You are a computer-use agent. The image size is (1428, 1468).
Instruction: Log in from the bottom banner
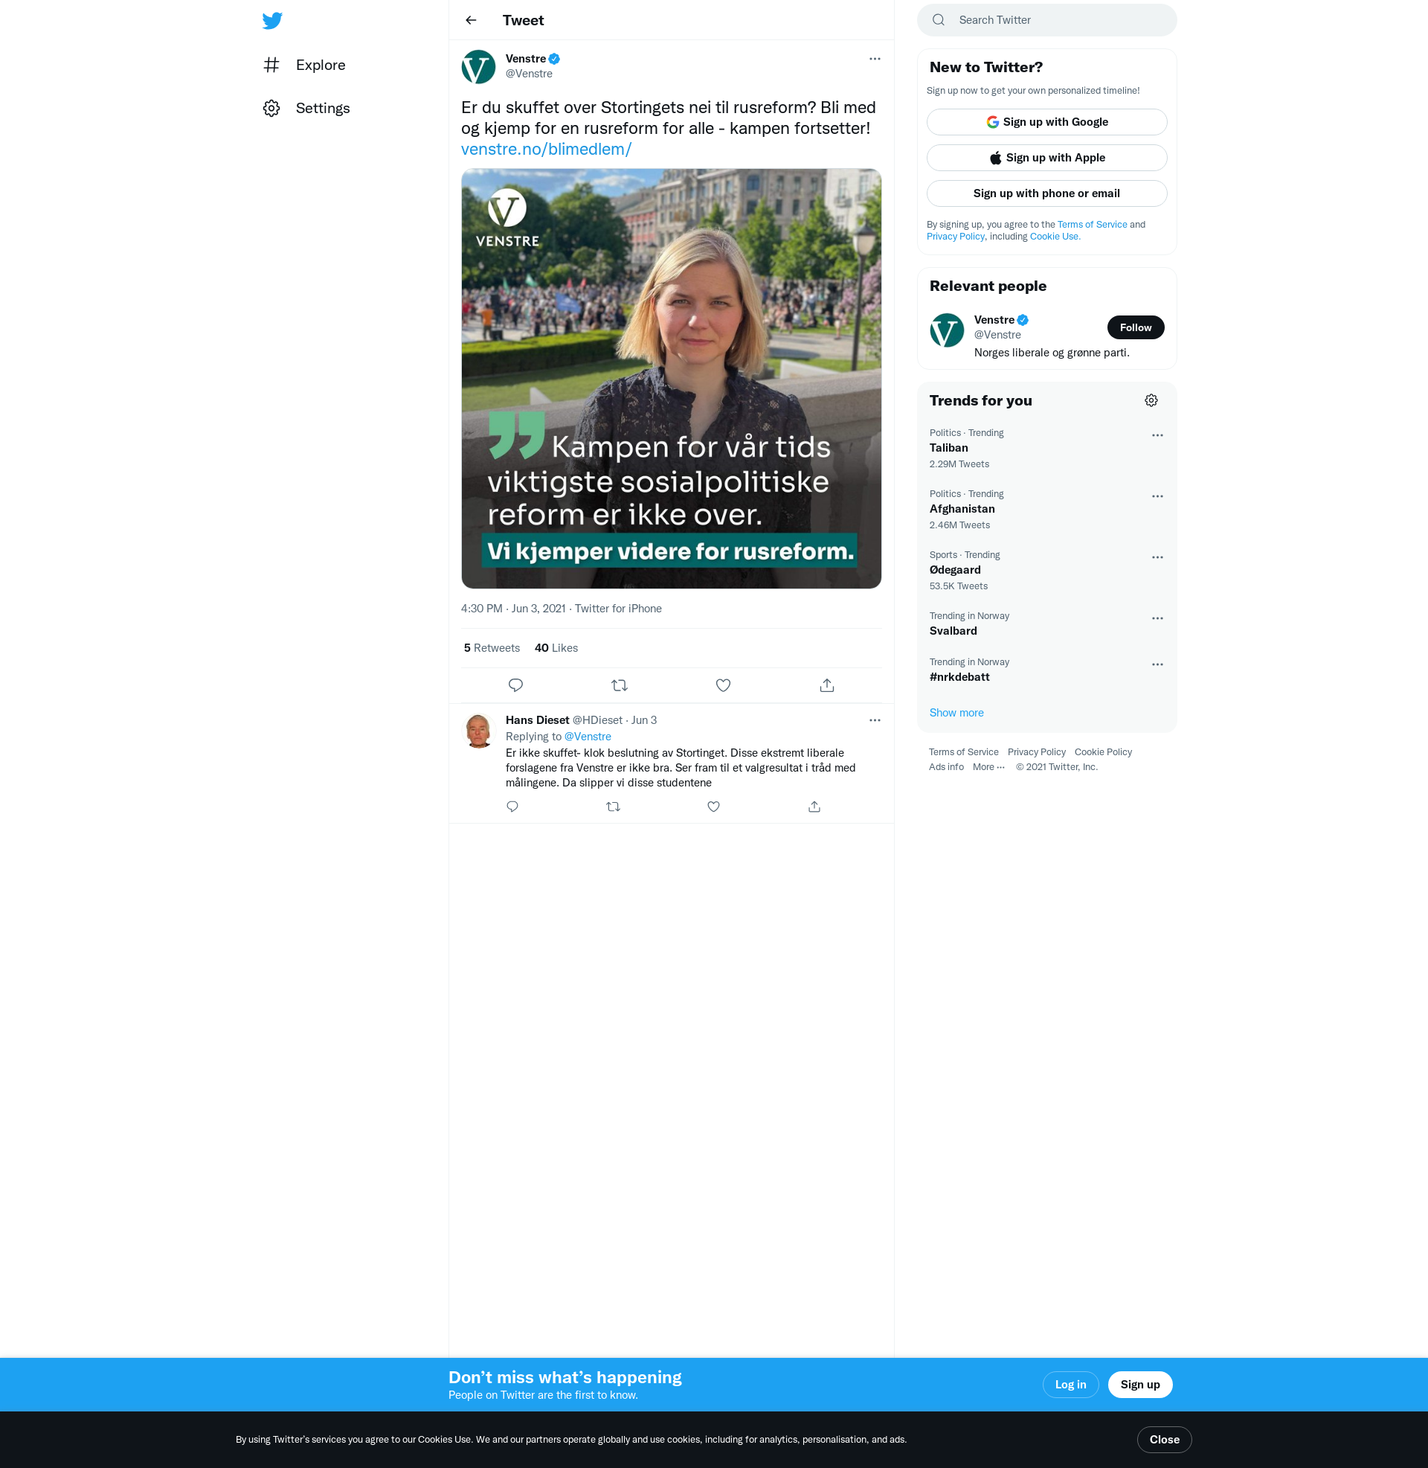(x=1070, y=1385)
